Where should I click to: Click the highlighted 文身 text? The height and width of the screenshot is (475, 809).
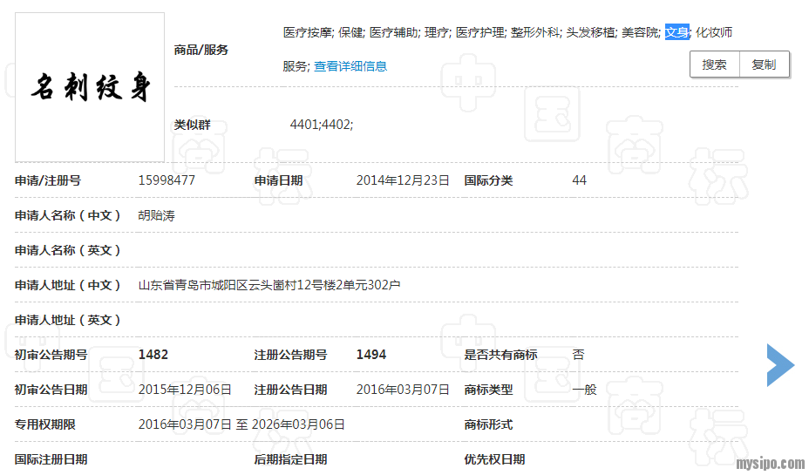676,32
